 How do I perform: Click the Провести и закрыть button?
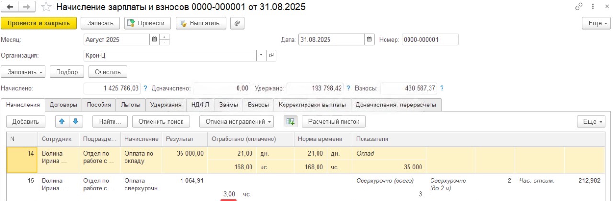[x=39, y=23]
